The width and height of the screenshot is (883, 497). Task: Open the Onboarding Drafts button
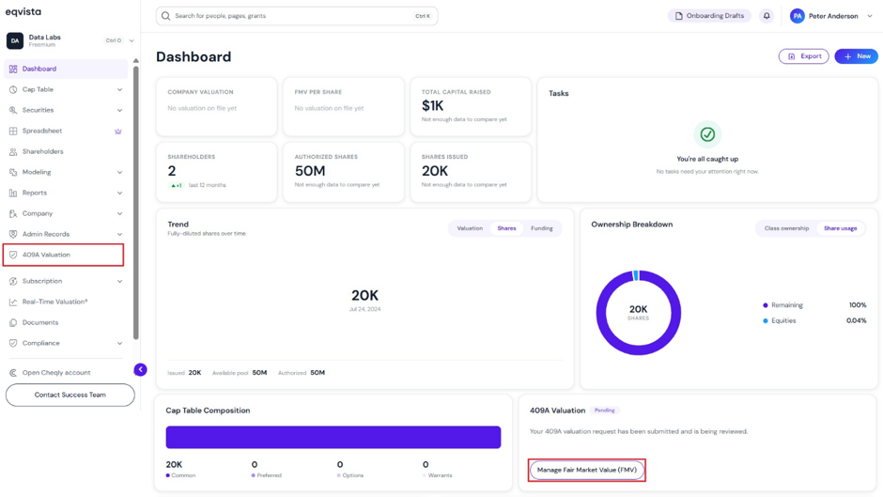[x=709, y=16]
